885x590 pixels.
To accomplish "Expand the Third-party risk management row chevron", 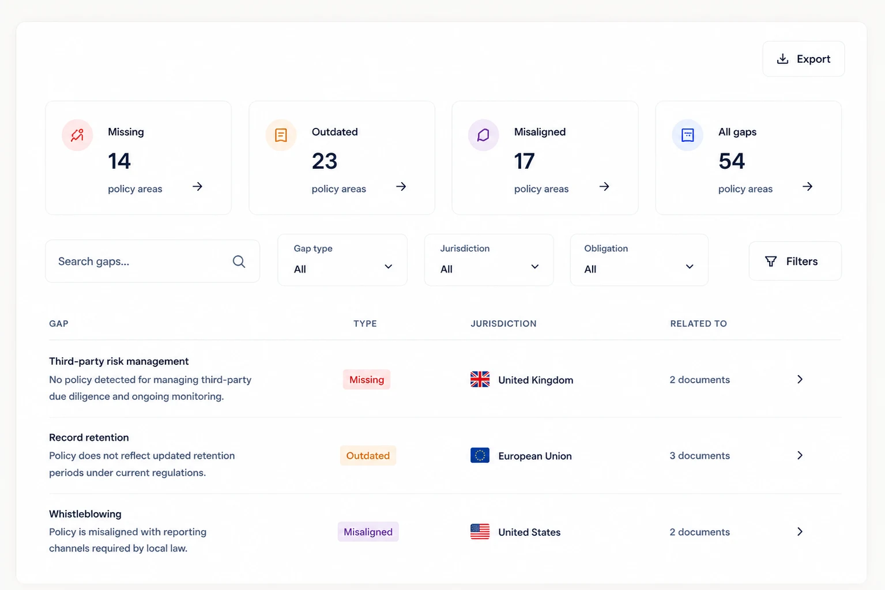I will 800,379.
